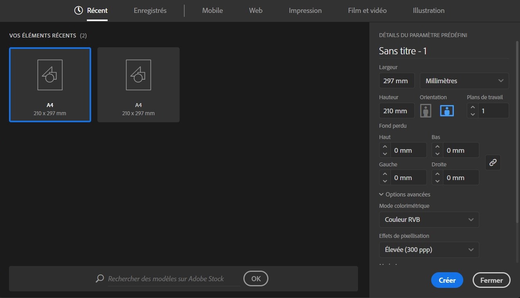
Task: Click the Créer button
Action: [x=447, y=280]
